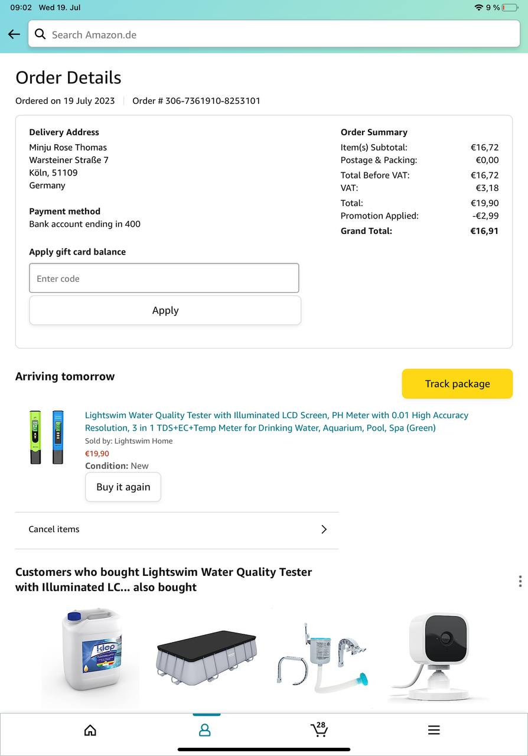Open the account profile tab icon
The image size is (528, 756).
tap(205, 731)
